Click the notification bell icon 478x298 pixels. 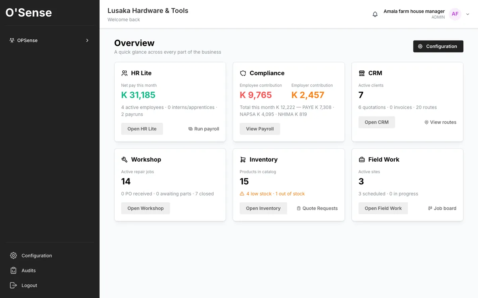tap(375, 14)
